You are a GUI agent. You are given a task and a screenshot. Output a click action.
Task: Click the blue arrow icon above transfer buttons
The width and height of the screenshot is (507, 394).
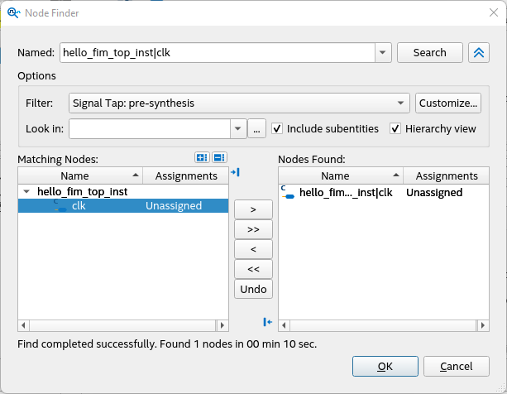[234, 171]
